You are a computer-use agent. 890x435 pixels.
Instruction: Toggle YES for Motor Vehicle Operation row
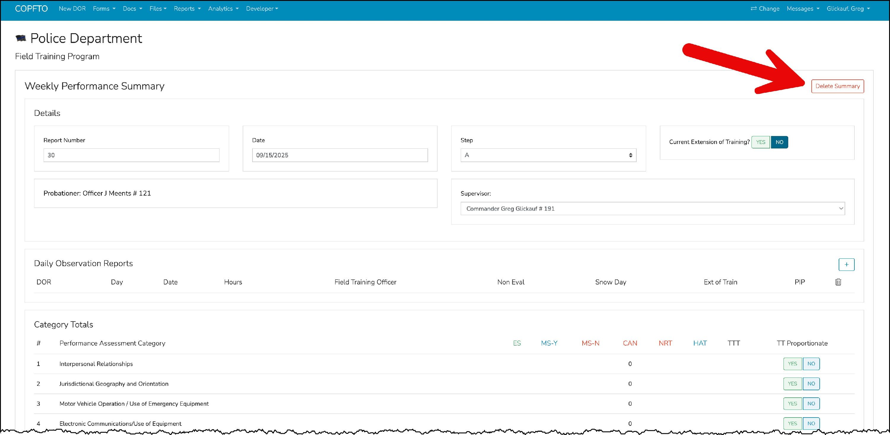click(792, 404)
